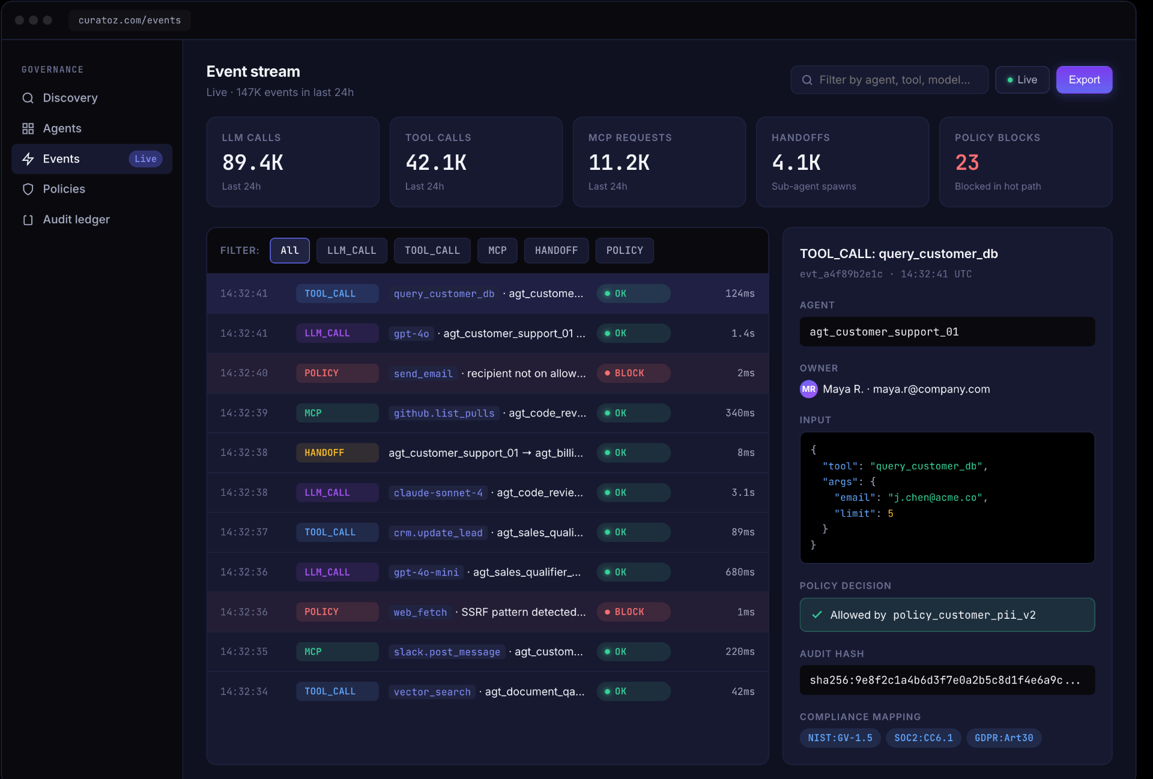Filter events by HANDOFF
The image size is (1153, 779).
tap(556, 250)
